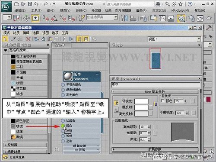Enable the 颜色 self-illumination checkbox

click(163, 101)
